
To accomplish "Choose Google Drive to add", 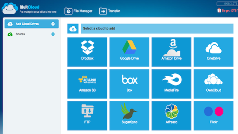I will point(129,52).
